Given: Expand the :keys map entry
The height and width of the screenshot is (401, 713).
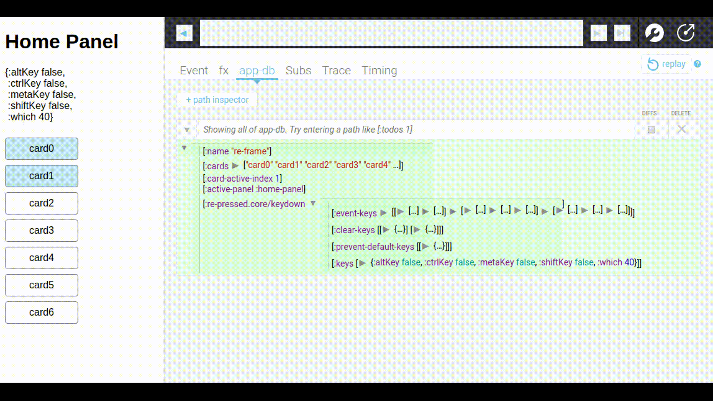Looking at the screenshot, I should (362, 263).
